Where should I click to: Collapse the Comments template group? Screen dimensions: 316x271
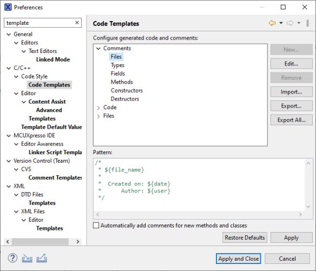click(x=98, y=48)
